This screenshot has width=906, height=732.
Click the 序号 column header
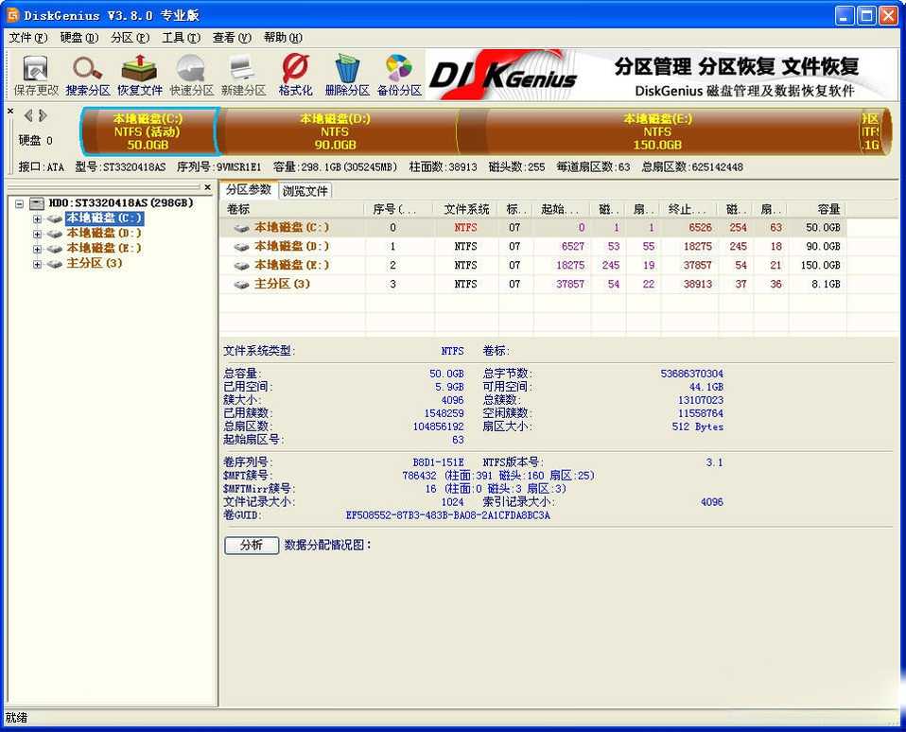tap(399, 209)
